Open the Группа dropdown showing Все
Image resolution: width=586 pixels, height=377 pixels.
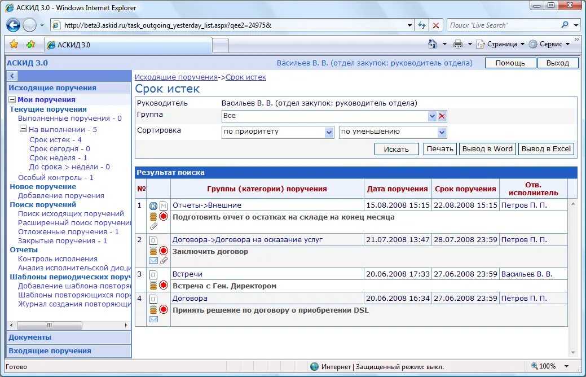tap(432, 116)
